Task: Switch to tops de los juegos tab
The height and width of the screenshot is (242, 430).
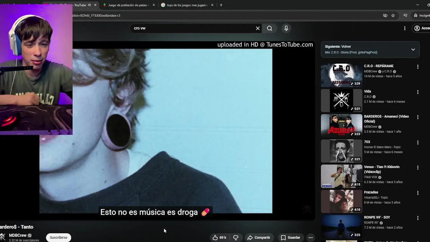Action: 187,5
